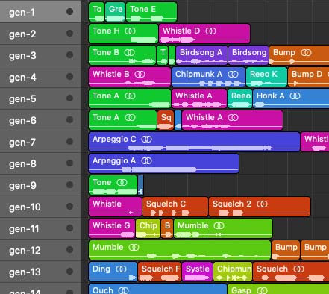This screenshot has width=329, height=294.
Task: Click the loop icon on Honk A region
Action: (x=295, y=96)
